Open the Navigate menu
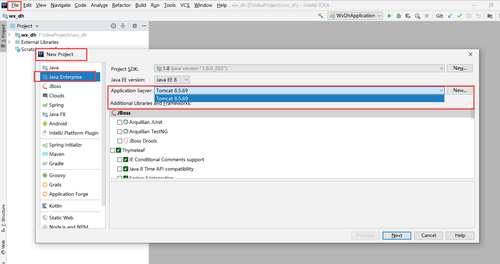 (60, 5)
